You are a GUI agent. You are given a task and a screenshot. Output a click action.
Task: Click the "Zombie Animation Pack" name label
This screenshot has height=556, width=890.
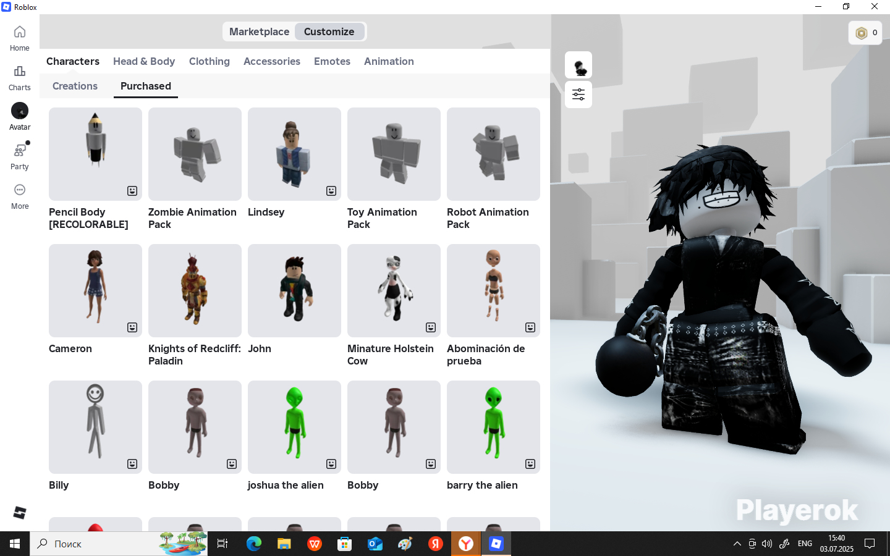point(192,218)
